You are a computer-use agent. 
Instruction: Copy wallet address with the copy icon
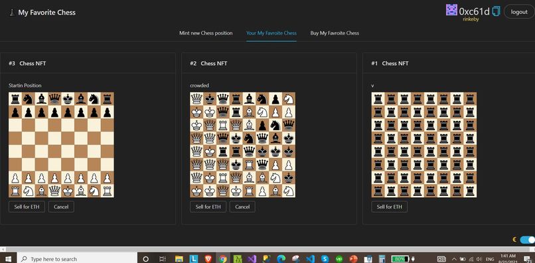[496, 11]
